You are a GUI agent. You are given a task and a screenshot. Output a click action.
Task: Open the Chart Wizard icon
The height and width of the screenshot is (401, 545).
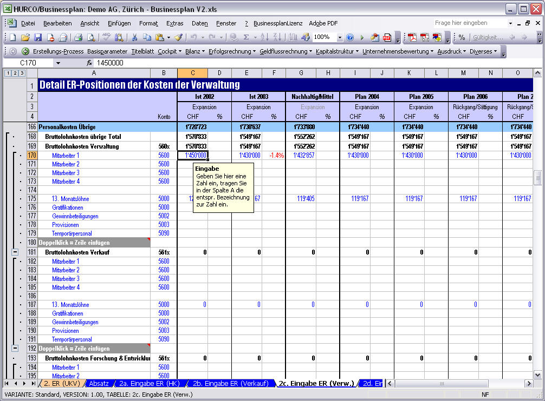tap(293, 37)
